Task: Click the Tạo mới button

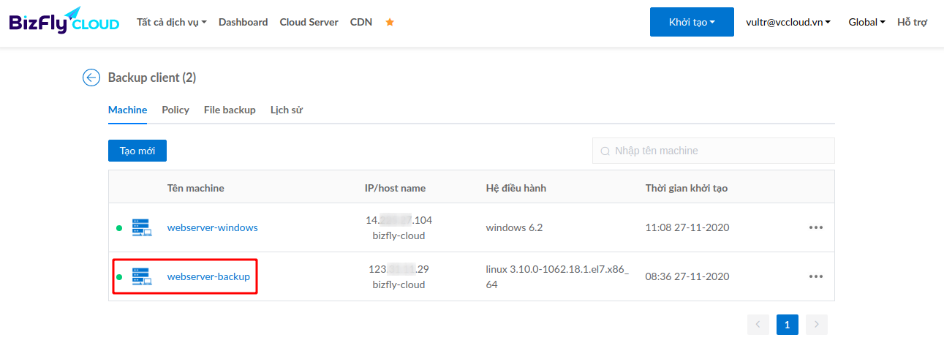Action: (x=137, y=151)
